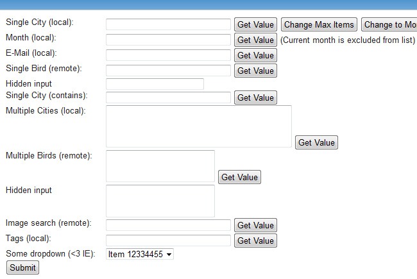Click Get Value for Single Bird (remote)
Viewport: 417px width, 279px height.
(x=255, y=71)
